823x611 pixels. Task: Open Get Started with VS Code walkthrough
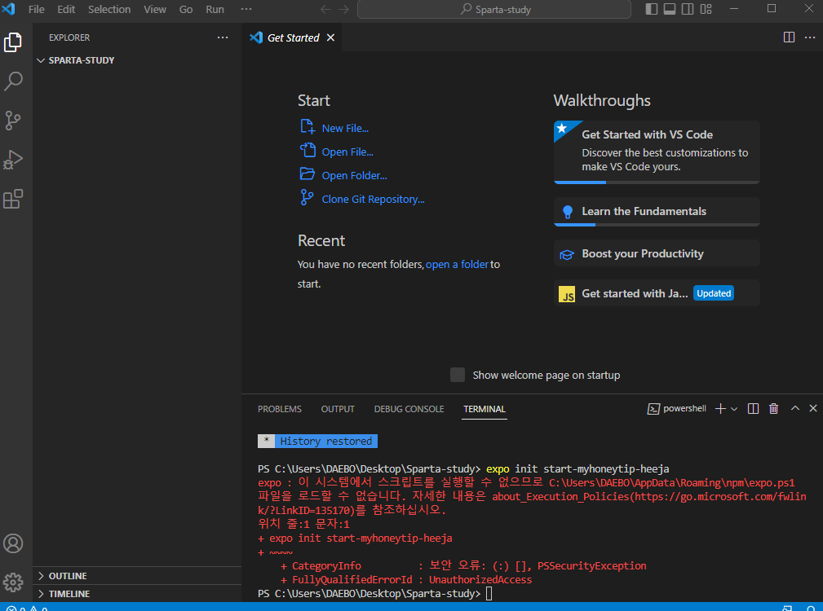click(657, 152)
